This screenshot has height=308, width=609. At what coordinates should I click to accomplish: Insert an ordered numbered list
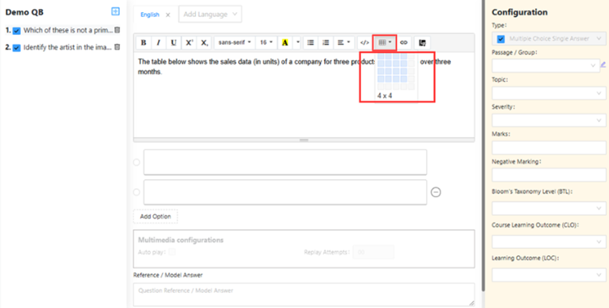tap(326, 43)
